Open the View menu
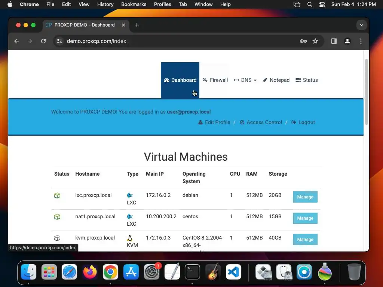Viewport: 383px width, 287px height. coord(84,4)
